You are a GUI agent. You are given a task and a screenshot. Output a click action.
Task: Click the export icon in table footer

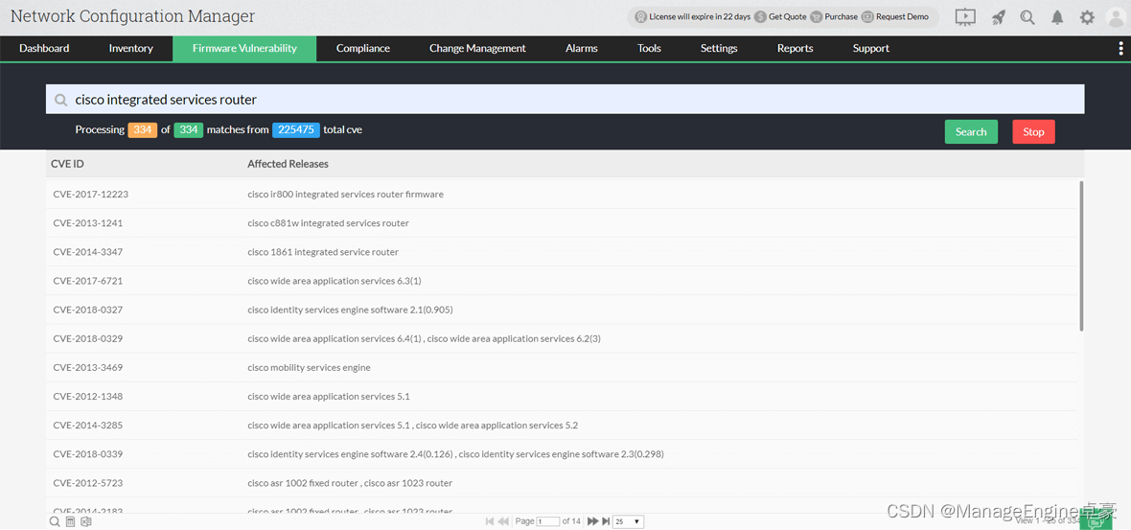pos(86,521)
